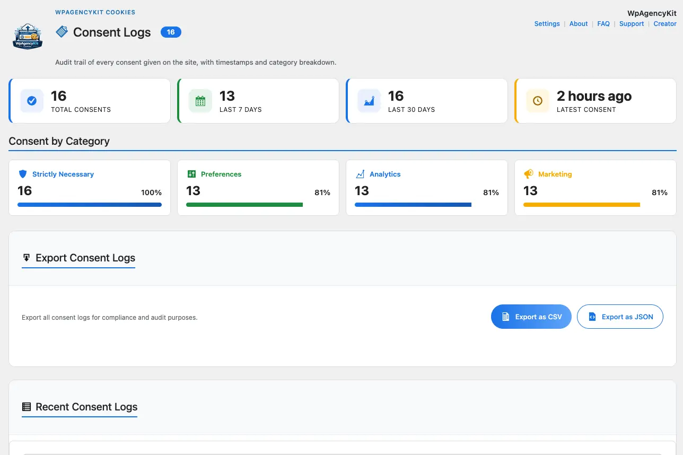Image resolution: width=683 pixels, height=455 pixels.
Task: Click the Export as JSON button
Action: click(620, 317)
